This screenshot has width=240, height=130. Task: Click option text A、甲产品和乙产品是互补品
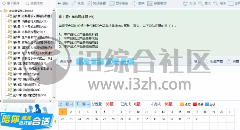pos(78,34)
